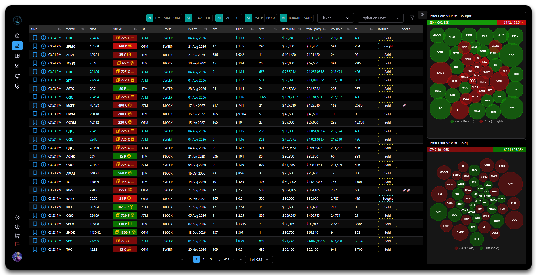Click the J logo at top of sidebar
Screen dimensions: 537x275
click(17, 20)
